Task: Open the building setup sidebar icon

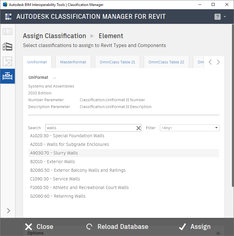Action: (x=7, y=46)
